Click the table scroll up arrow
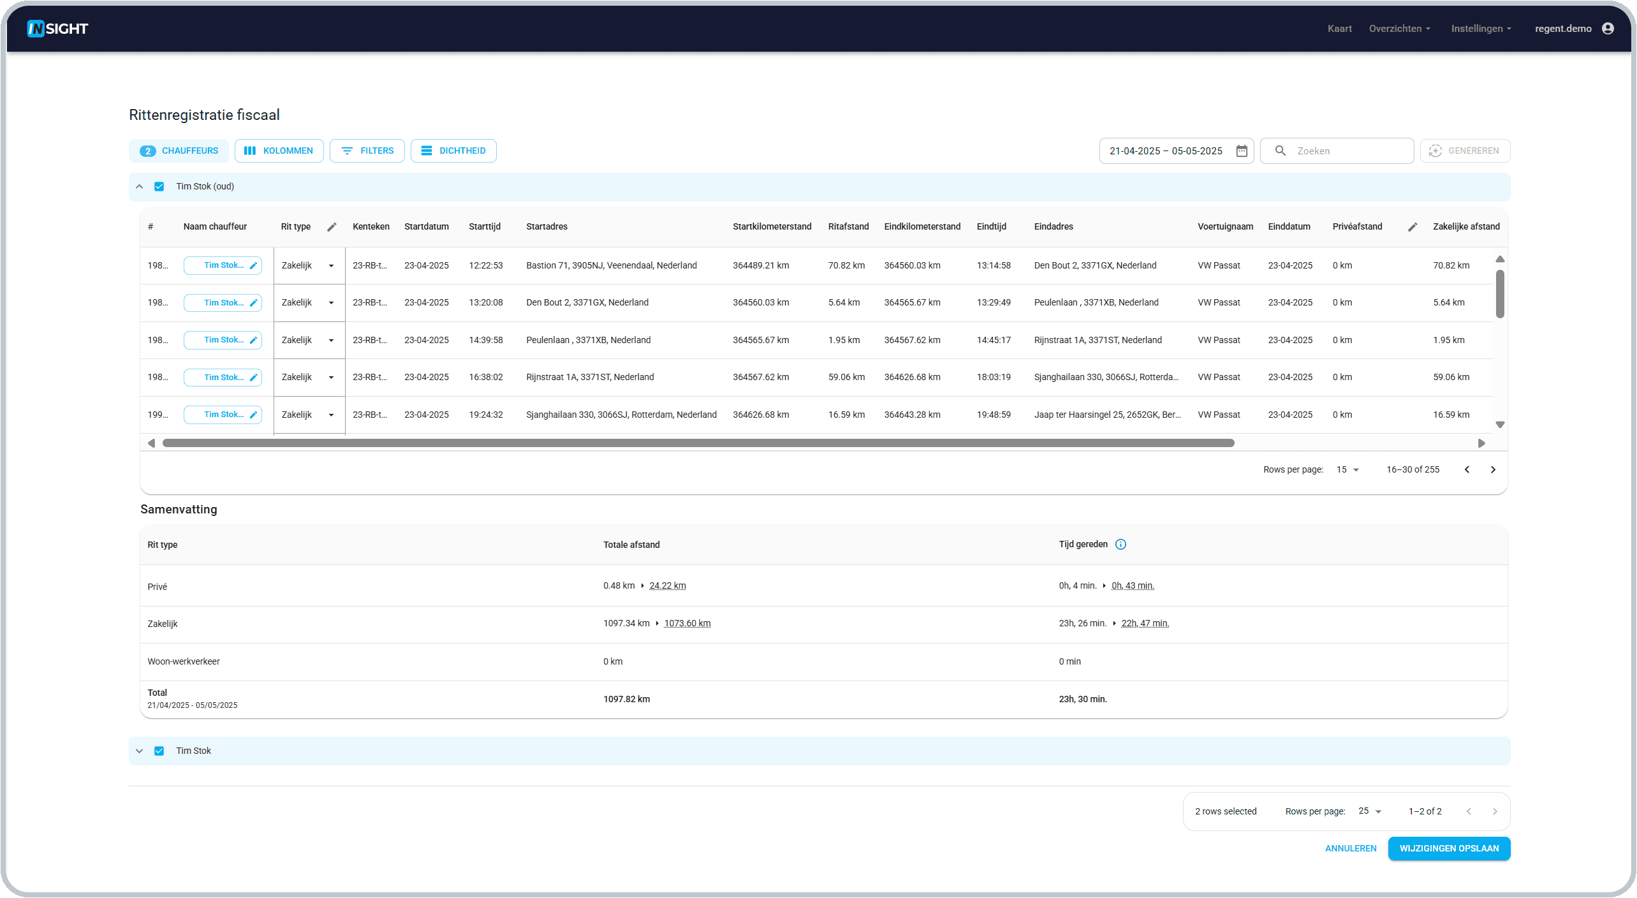Screen dimensions: 1637x898 1500,260
